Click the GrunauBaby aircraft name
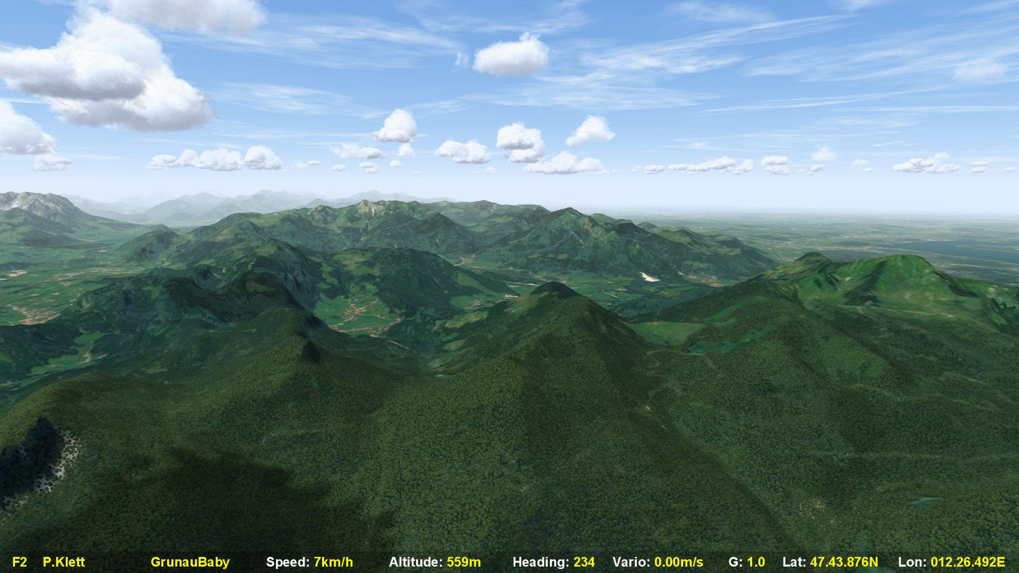1019x573 pixels. point(190,562)
